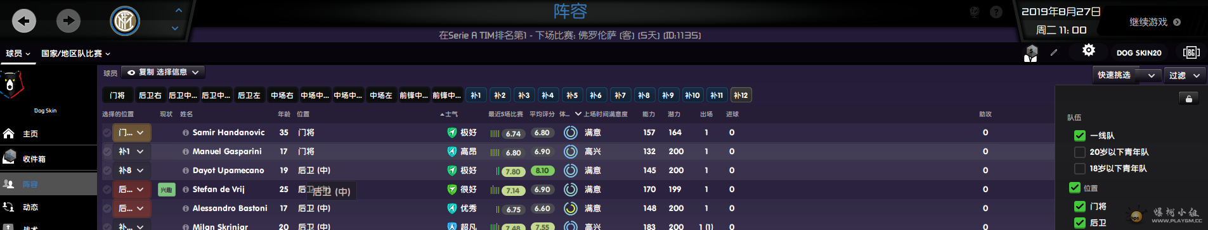Enable the 20岁以下青年队 checkbox
Screen dimensions: 1208x230
tap(1079, 152)
